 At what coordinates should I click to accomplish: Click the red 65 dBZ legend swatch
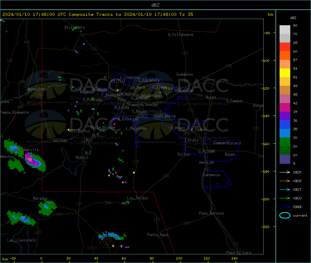tap(285, 47)
